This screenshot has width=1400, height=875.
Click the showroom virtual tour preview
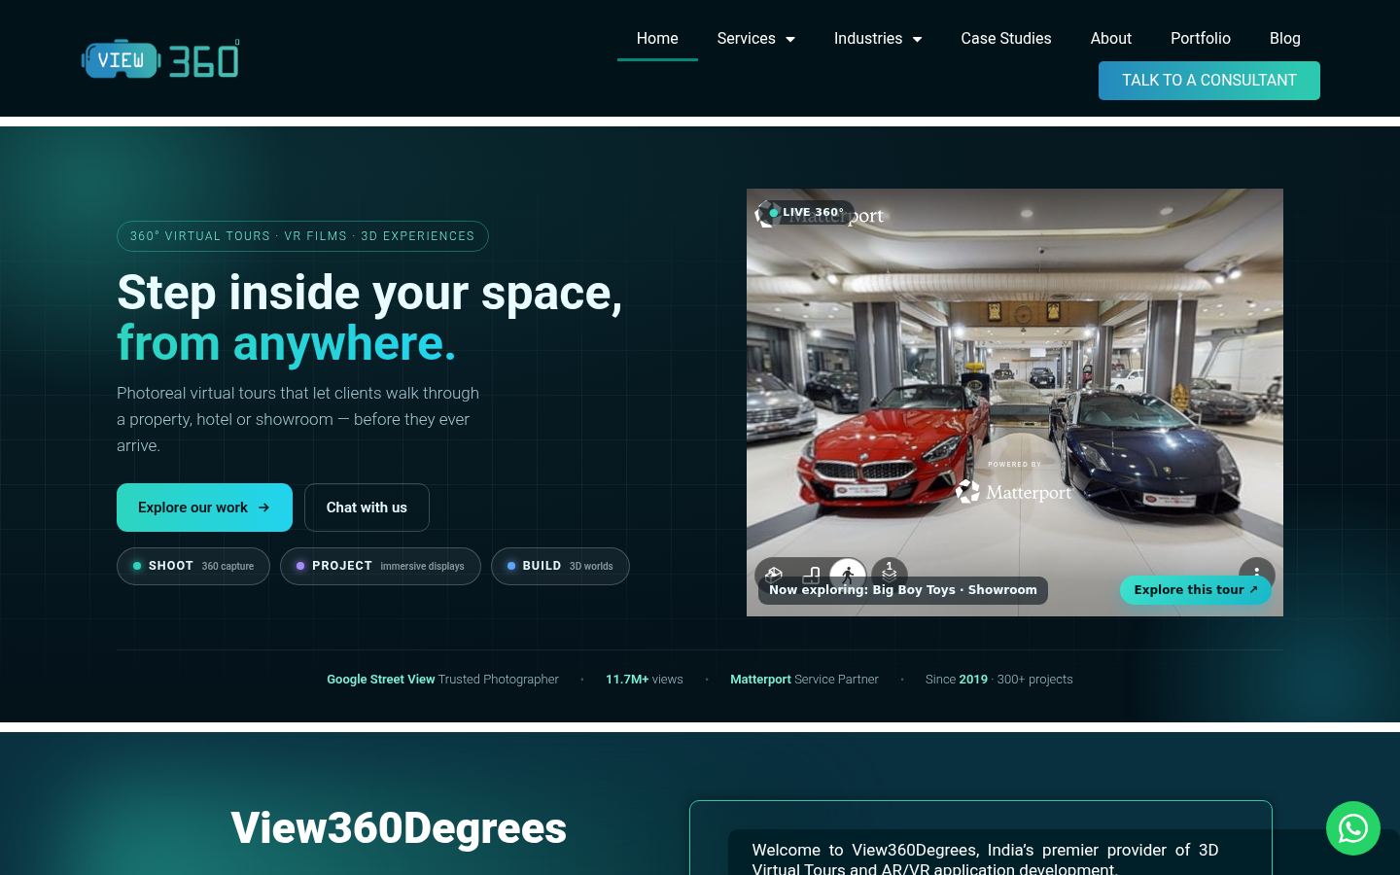1015,402
